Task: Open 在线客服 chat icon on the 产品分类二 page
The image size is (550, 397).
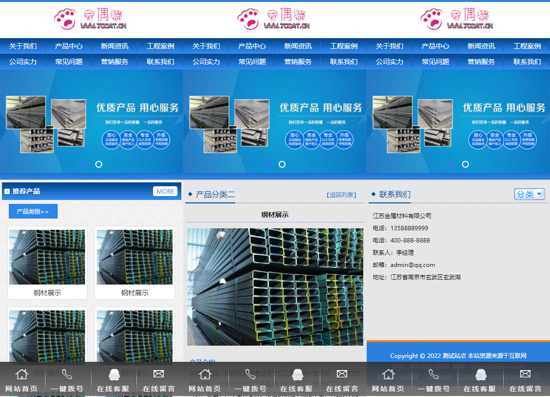Action: point(297,375)
